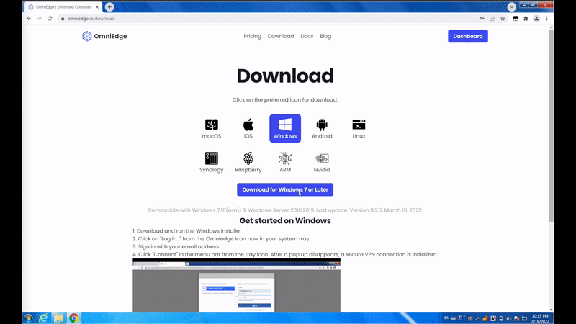
Task: Choose the Nvidia platform icon
Action: coord(322,159)
